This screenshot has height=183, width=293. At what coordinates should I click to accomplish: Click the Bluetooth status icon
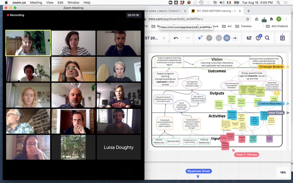click(x=208, y=3)
